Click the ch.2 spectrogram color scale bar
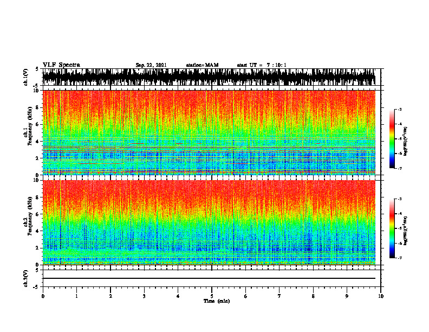This screenshot has width=429, height=332. click(392, 228)
